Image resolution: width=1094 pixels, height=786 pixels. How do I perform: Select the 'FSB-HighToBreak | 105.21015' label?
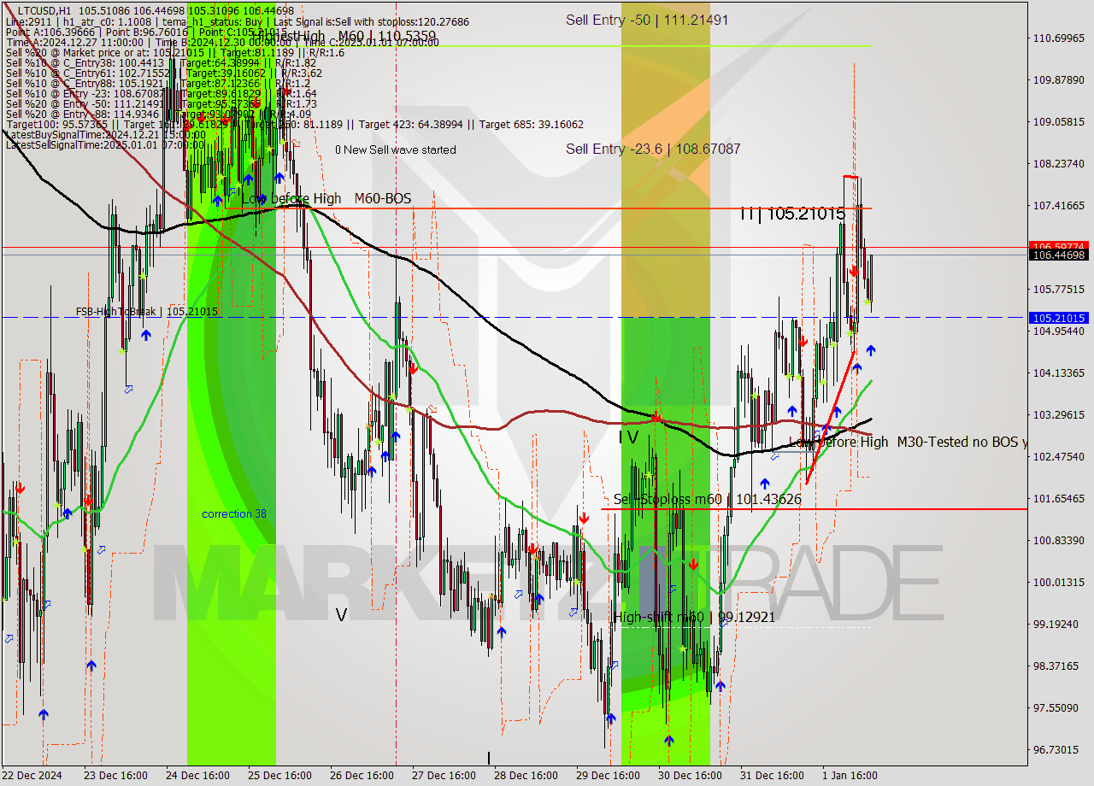[x=147, y=312]
